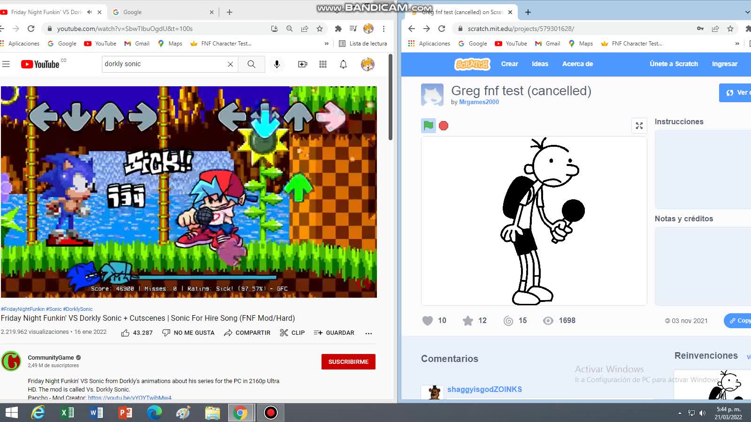751x422 pixels.
Task: Expand hidden bookmarks chevron in left window
Action: (x=327, y=44)
